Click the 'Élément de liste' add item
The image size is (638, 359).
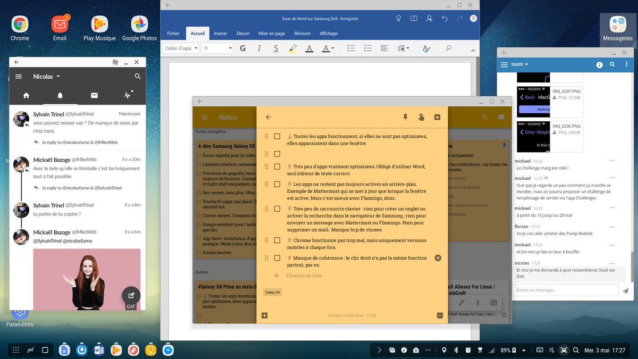click(x=304, y=275)
